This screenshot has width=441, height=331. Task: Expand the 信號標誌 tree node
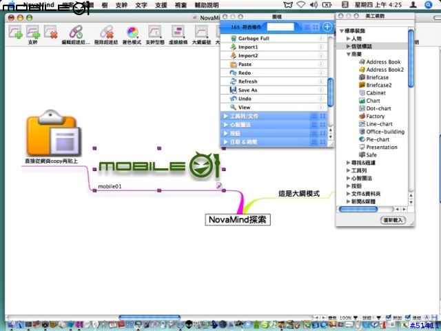pos(349,46)
